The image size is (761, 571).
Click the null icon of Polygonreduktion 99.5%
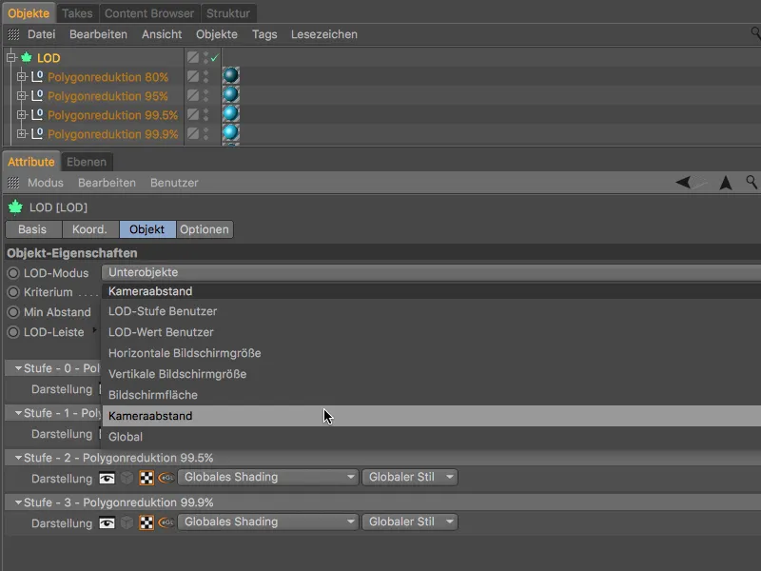point(37,114)
